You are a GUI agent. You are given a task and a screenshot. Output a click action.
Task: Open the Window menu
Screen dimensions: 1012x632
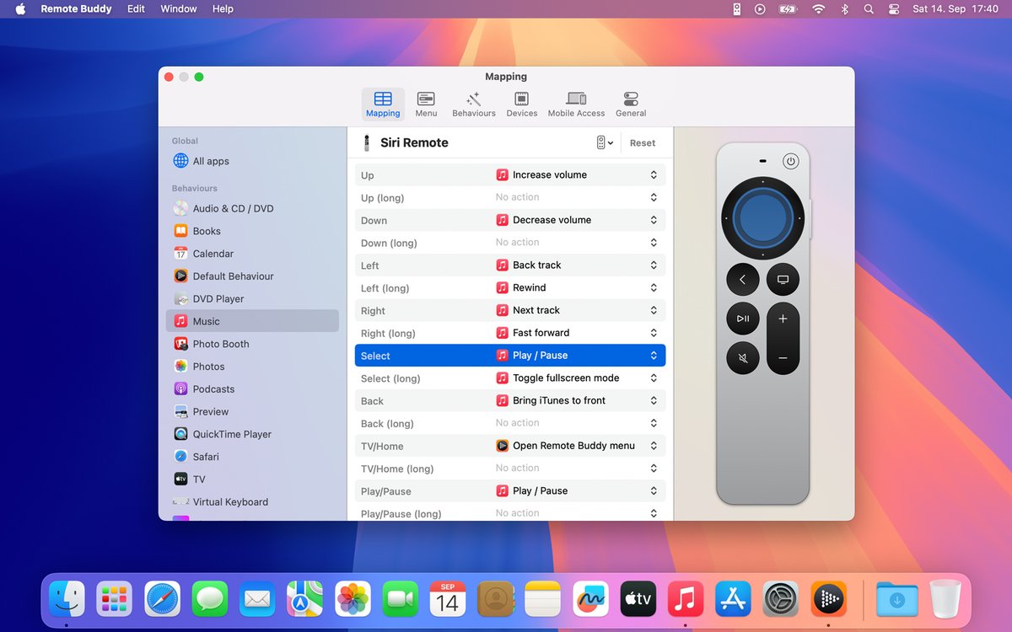[179, 9]
